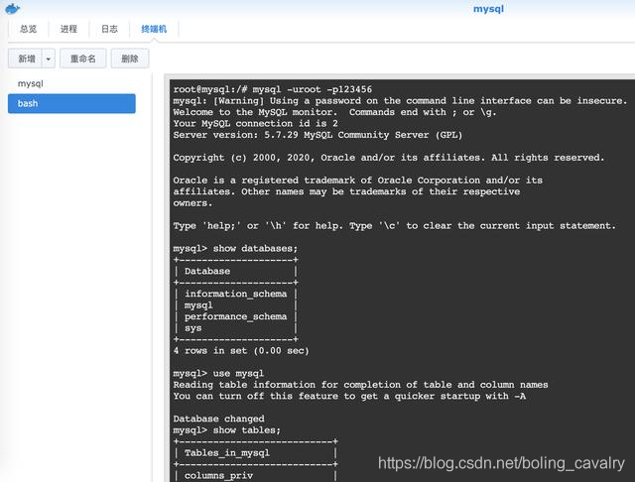Click the mysql database result row
635x482 pixels.
tap(198, 305)
